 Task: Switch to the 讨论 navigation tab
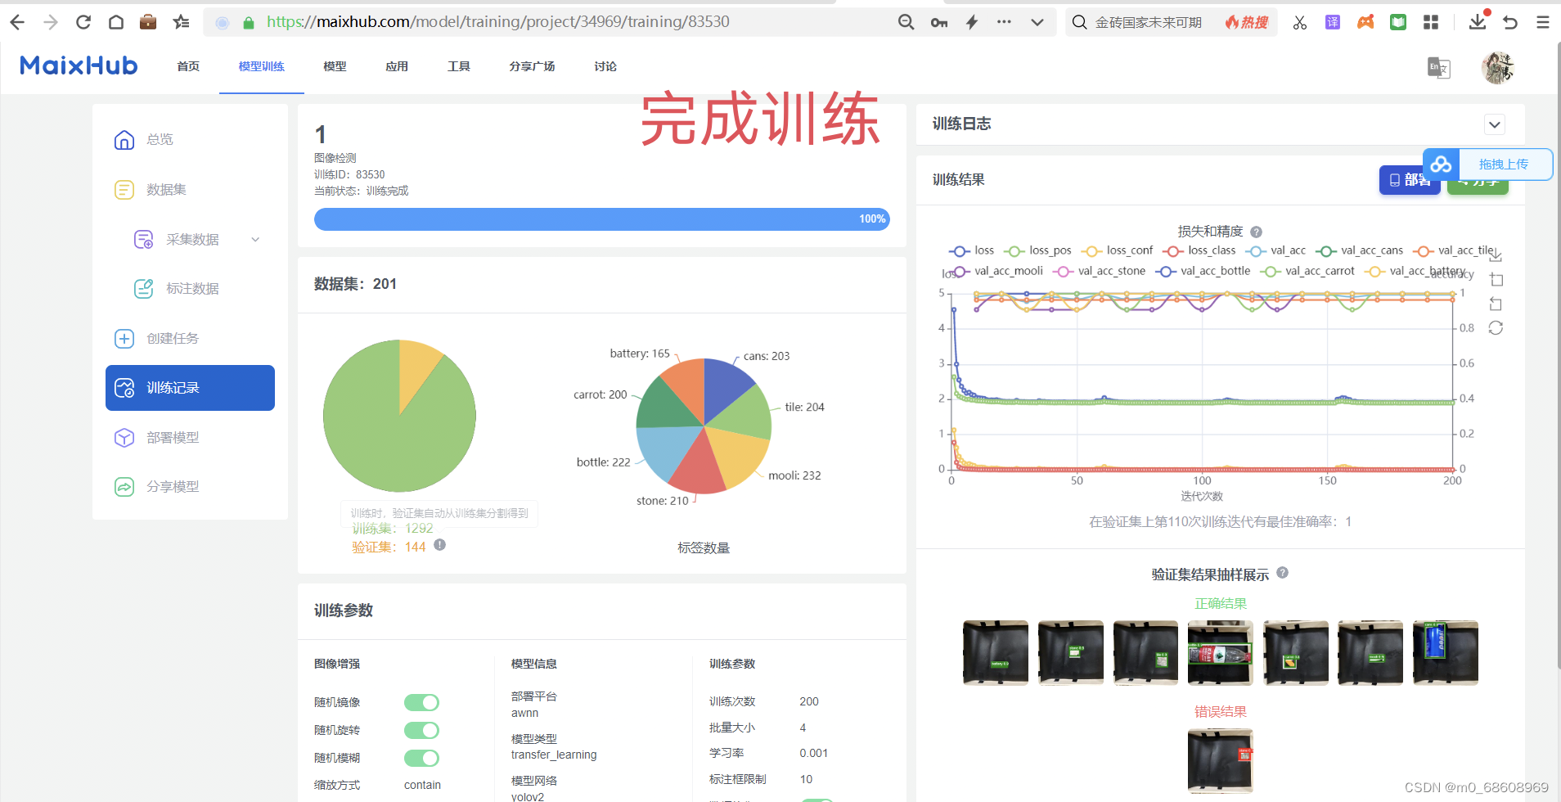pyautogui.click(x=605, y=66)
